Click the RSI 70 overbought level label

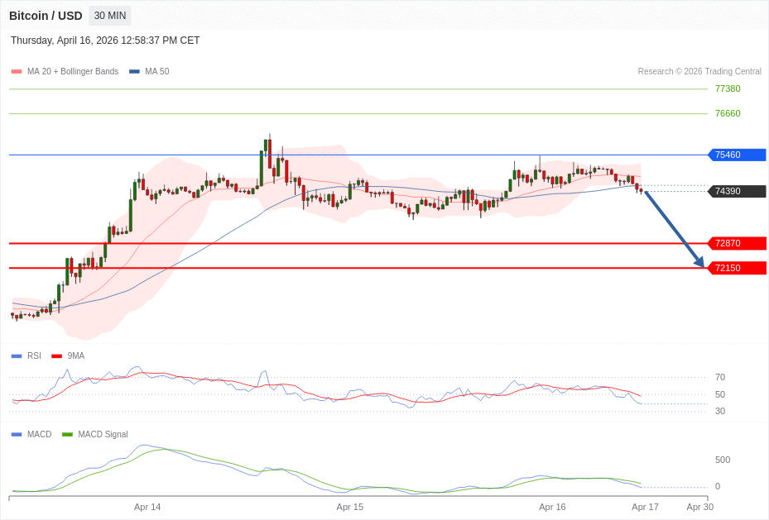tap(720, 377)
